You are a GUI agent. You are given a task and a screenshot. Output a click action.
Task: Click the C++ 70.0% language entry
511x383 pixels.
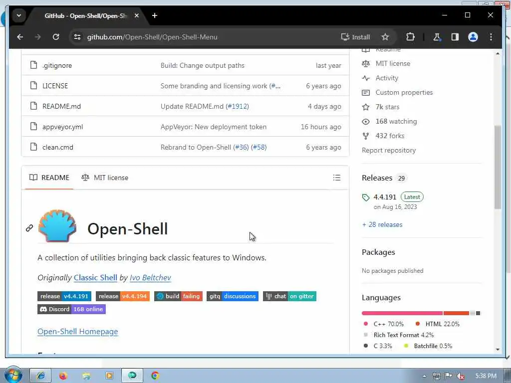(x=384, y=324)
